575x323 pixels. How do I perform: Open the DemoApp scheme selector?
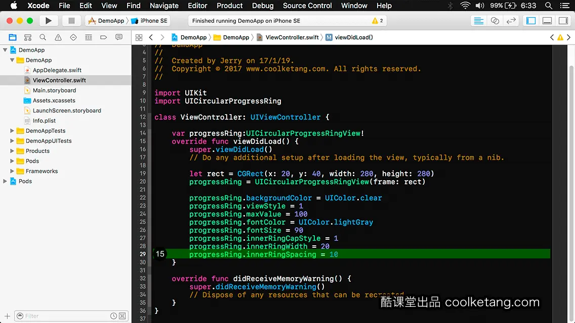(x=106, y=21)
